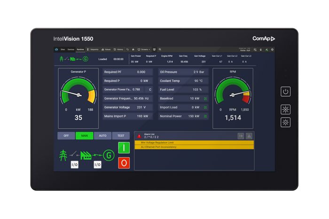Click the Generator P gauge dial

[x=78, y=92]
